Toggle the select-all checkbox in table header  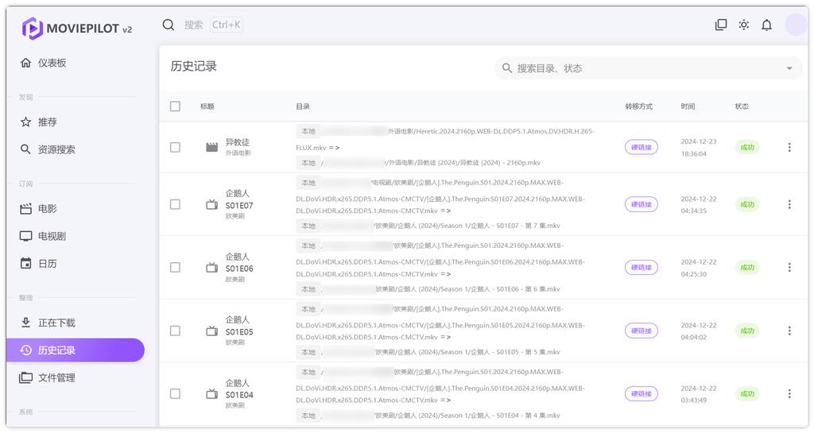[175, 106]
